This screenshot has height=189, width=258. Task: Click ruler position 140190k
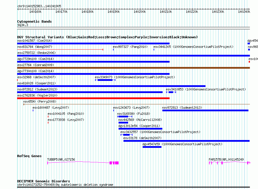(114, 12)
